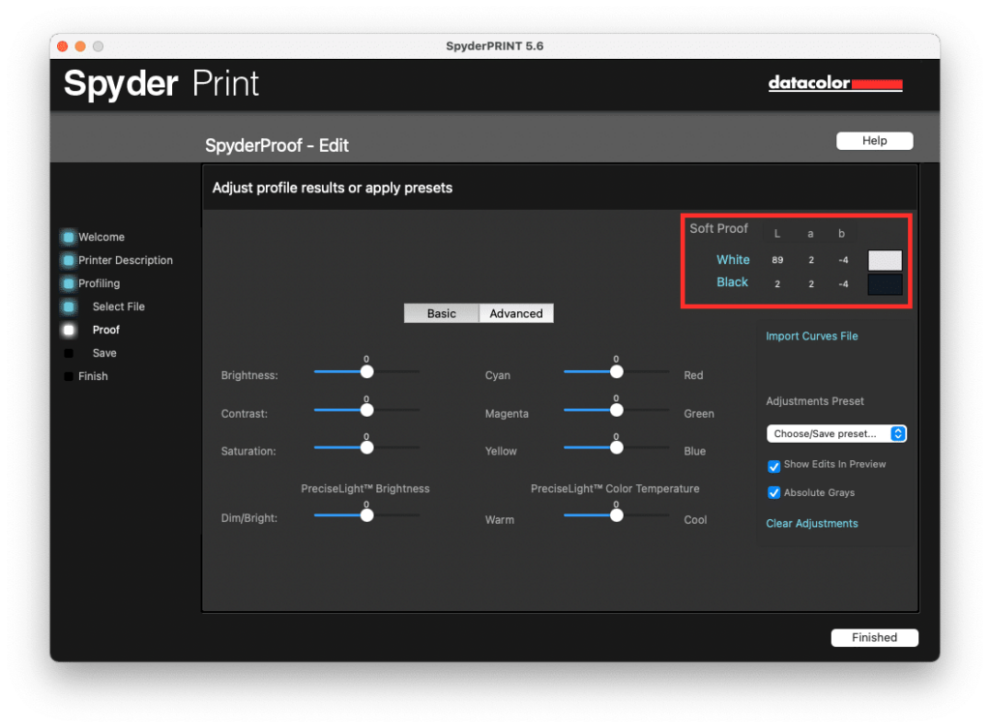The width and height of the screenshot is (990, 728).
Task: Click the 'PreciseLight™ Color Temperature' heading
Action: click(615, 488)
